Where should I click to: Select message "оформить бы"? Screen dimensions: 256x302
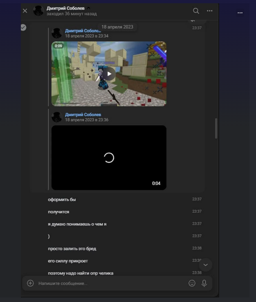[x=62, y=200]
